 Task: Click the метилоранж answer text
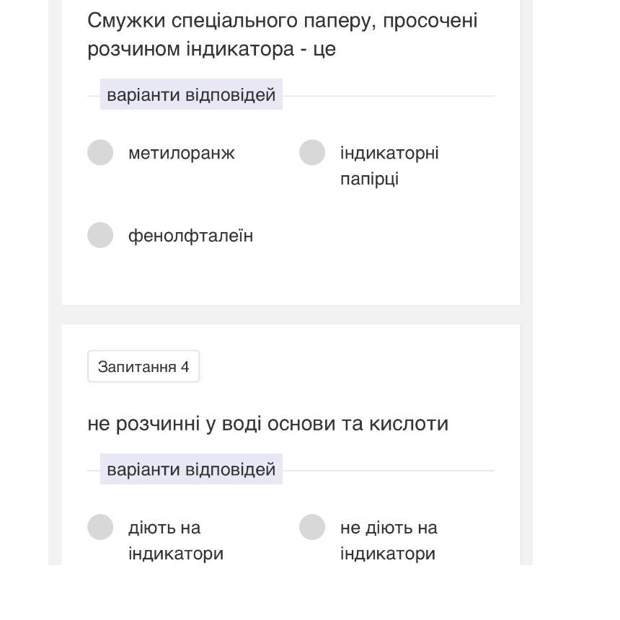(182, 153)
